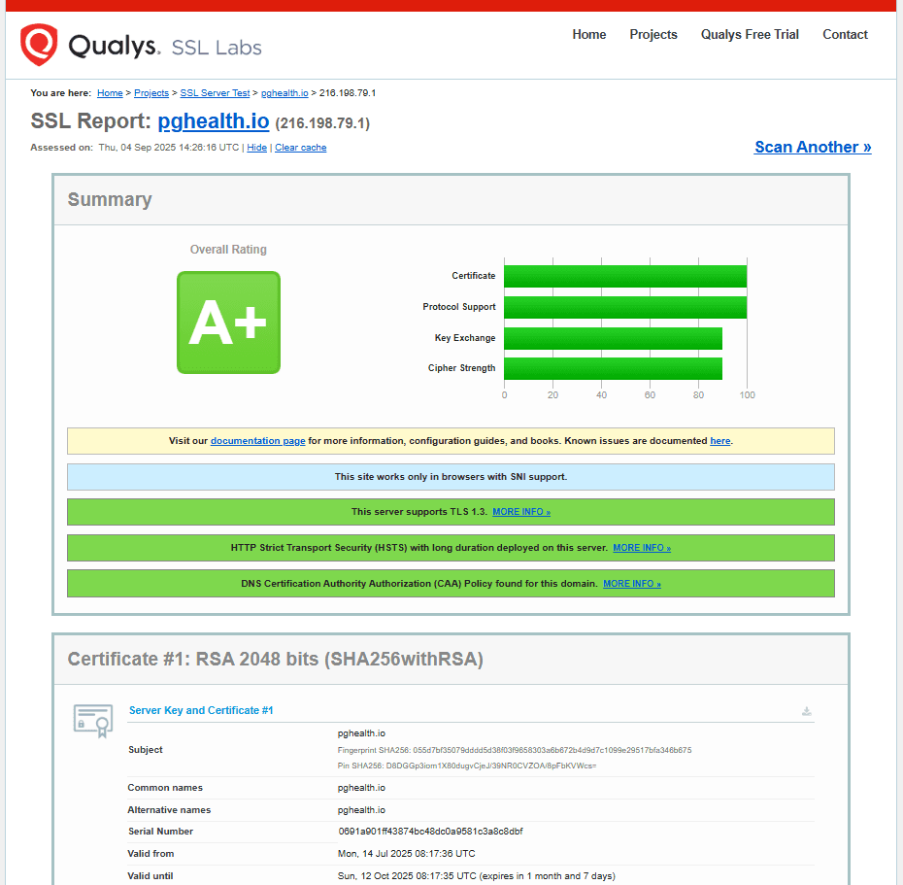
Task: Follow the Projects breadcrumb link
Action: [x=151, y=92]
